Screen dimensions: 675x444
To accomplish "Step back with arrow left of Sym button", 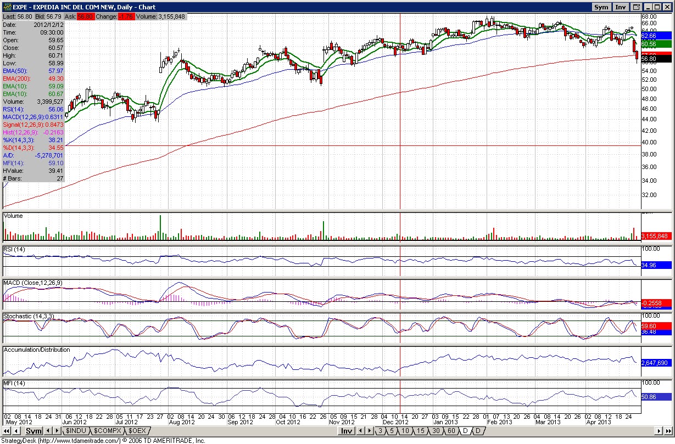I will point(16,431).
